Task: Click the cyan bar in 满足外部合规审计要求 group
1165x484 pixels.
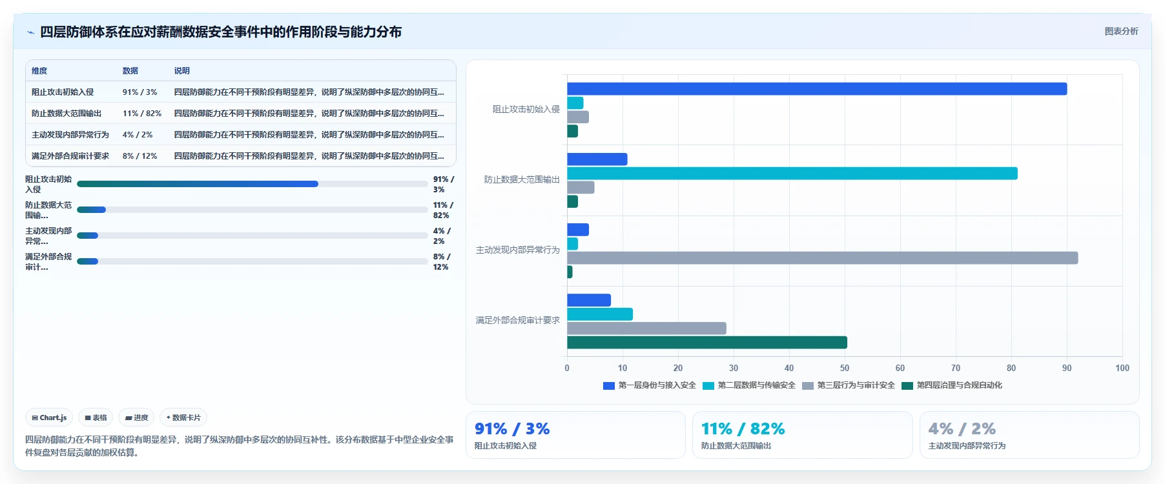Action: tap(600, 314)
